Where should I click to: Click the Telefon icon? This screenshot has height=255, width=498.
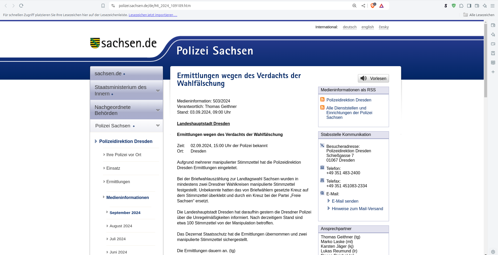tap(322, 168)
